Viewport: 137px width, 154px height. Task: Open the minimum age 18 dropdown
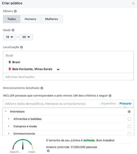(x=10, y=37)
